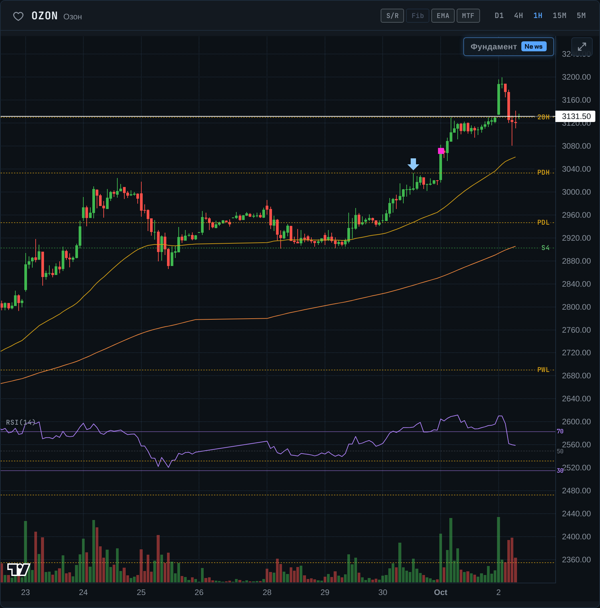
Task: Click the blue down-arrow marker on chart
Action: click(413, 164)
